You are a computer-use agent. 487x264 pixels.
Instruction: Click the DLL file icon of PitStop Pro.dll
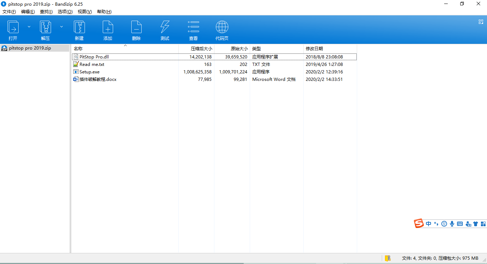coord(76,57)
